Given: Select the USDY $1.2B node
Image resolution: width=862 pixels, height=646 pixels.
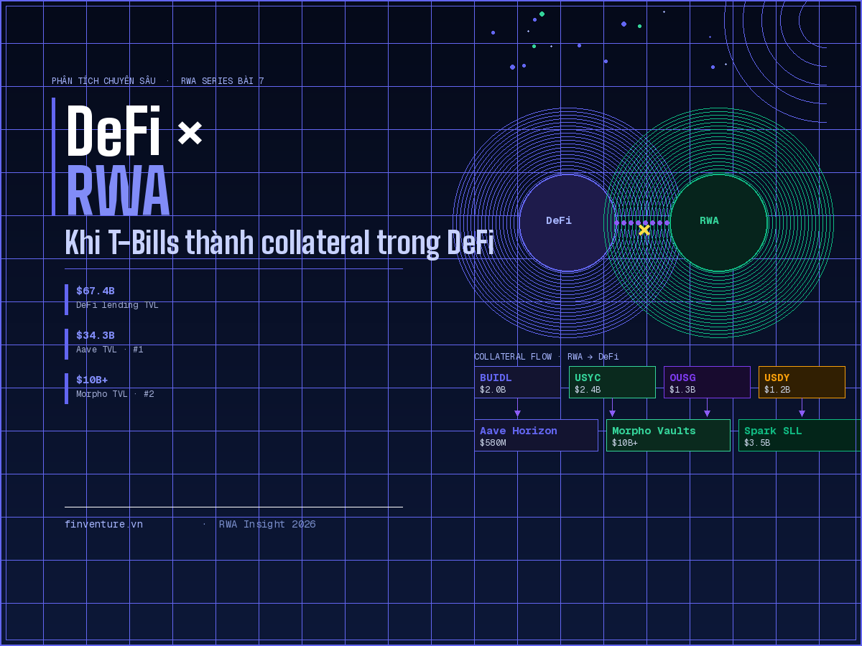Looking at the screenshot, I should tap(802, 382).
